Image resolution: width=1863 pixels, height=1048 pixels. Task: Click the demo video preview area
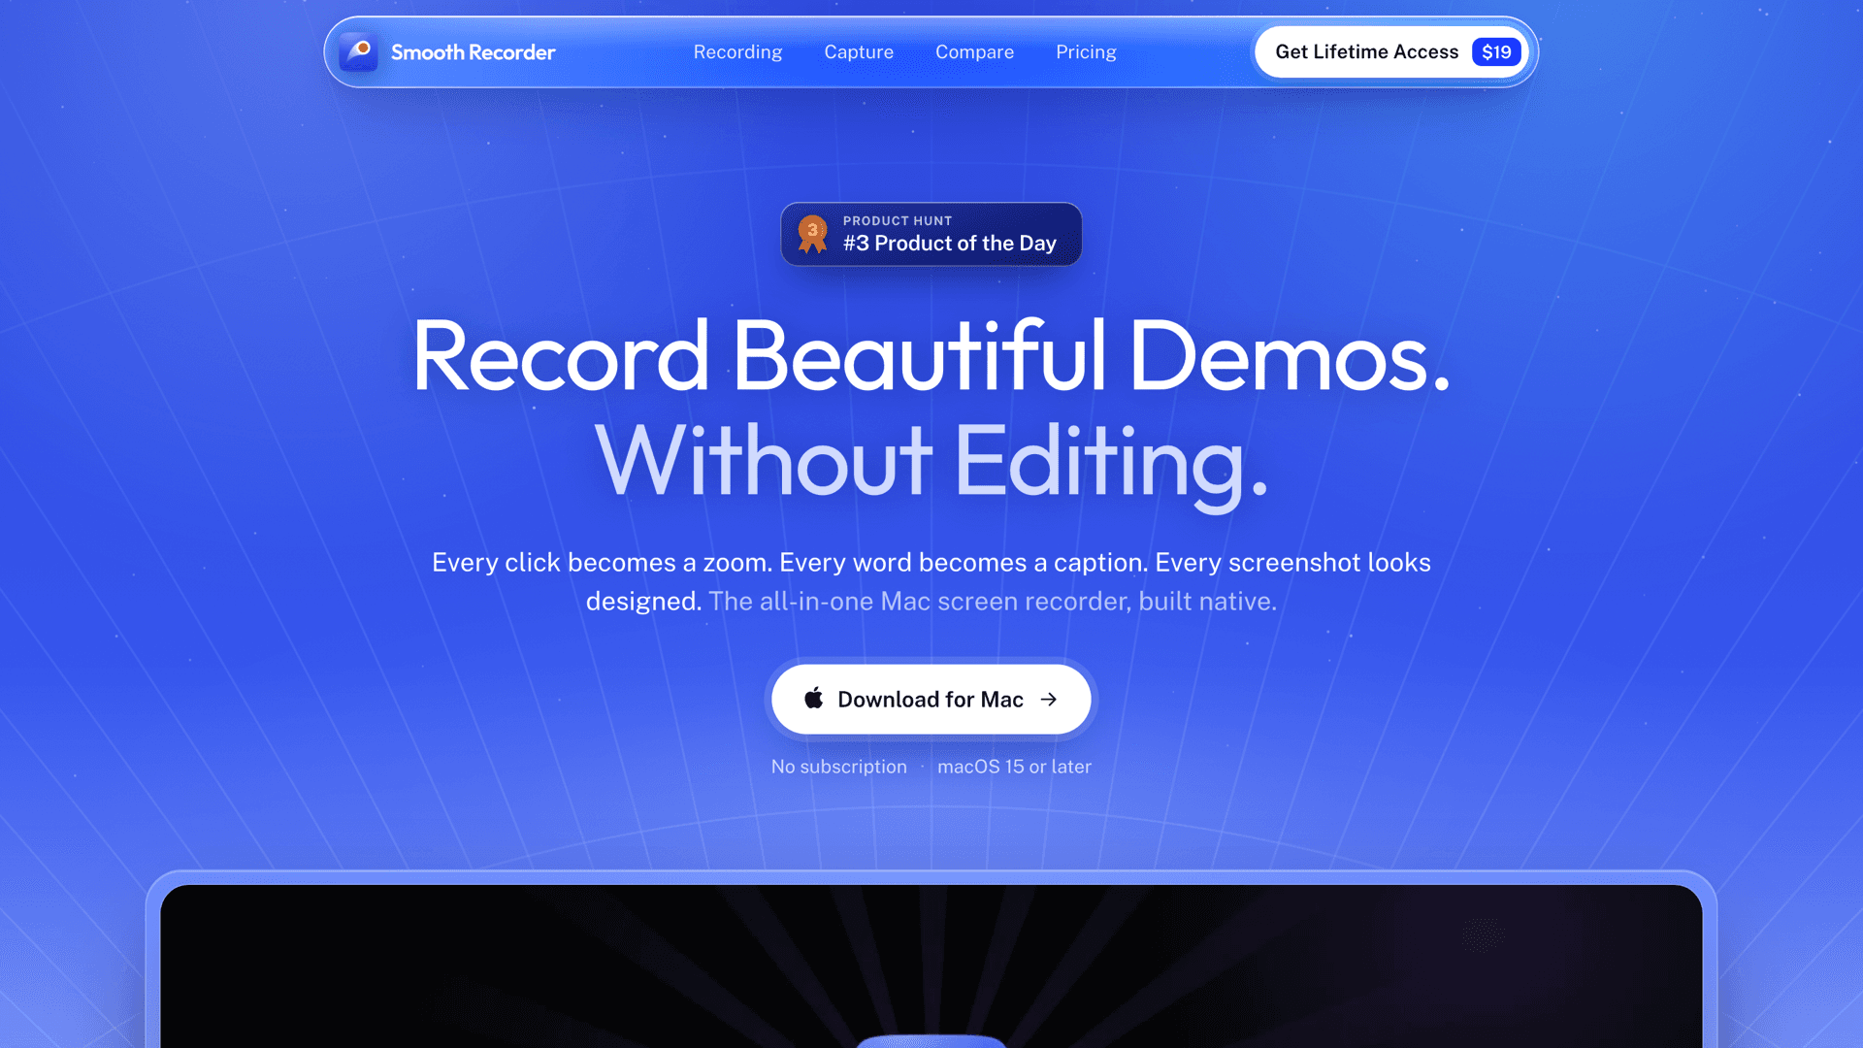pos(931,966)
